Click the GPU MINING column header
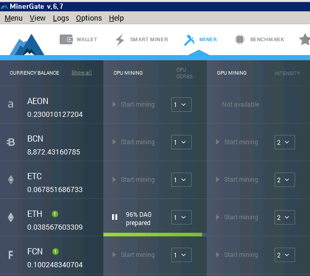The height and width of the screenshot is (276, 310). (232, 73)
